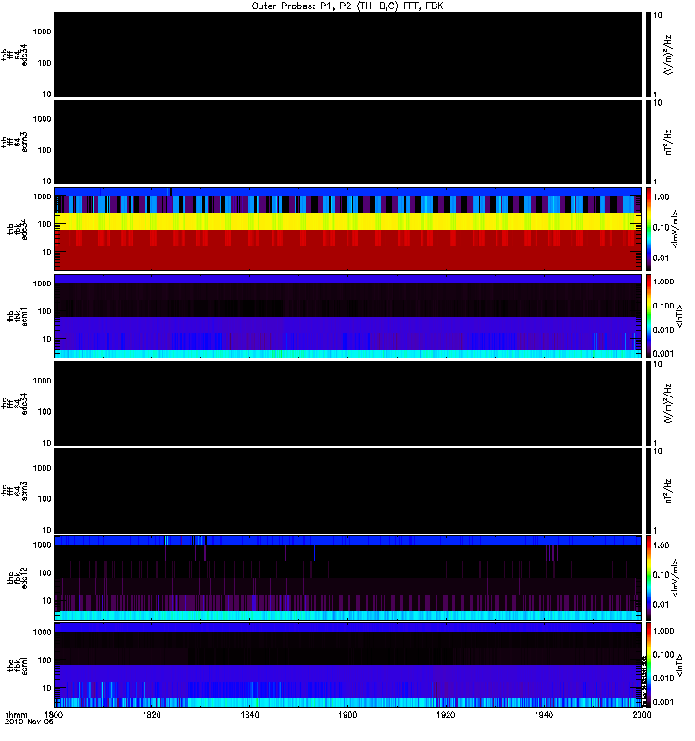Click the "0.001" color bar value of thb fbk scm1
The height and width of the screenshot is (741, 695).
coord(663,354)
